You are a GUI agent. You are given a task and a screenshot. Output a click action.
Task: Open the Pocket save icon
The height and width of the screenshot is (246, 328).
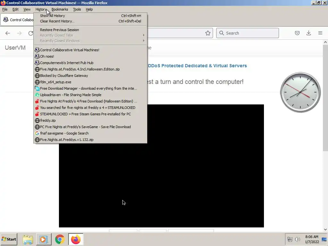click(297, 33)
